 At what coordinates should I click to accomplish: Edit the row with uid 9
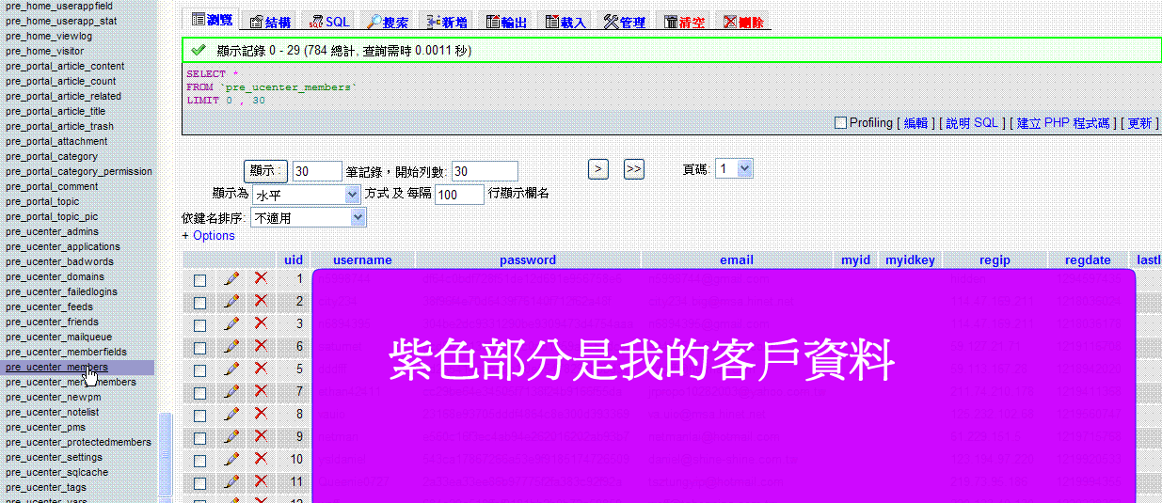pos(231,437)
